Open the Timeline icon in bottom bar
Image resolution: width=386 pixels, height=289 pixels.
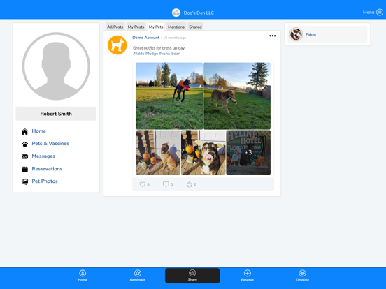pos(302,273)
